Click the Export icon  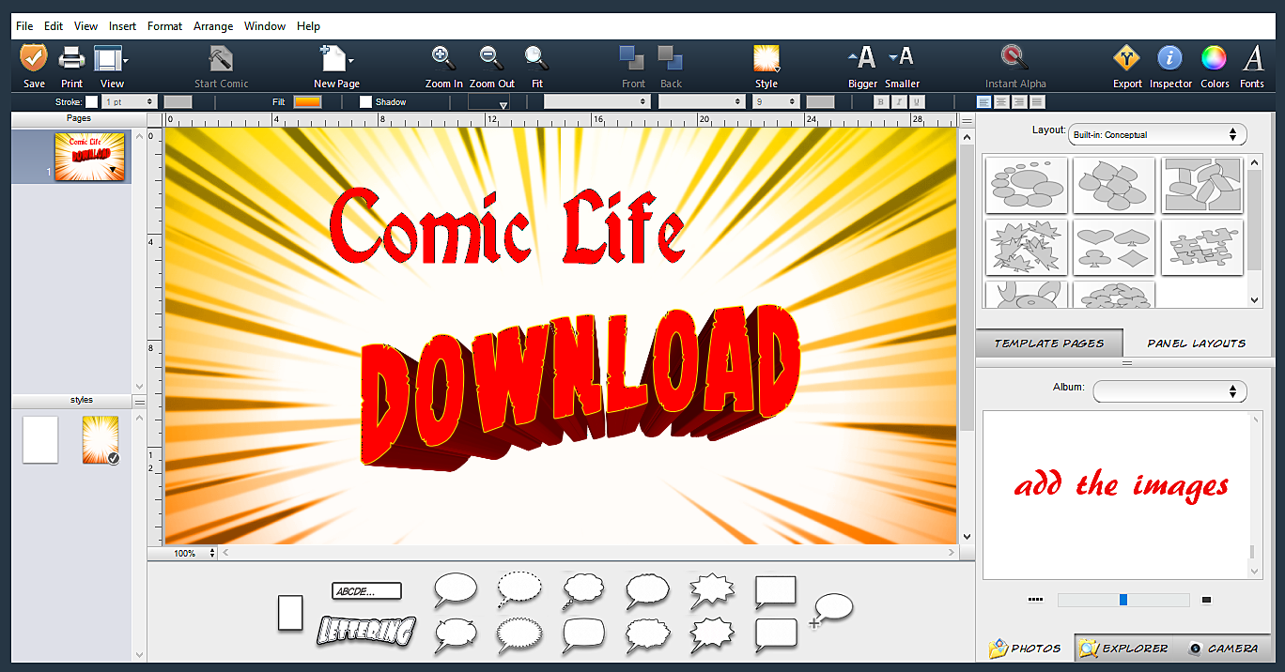click(1126, 59)
